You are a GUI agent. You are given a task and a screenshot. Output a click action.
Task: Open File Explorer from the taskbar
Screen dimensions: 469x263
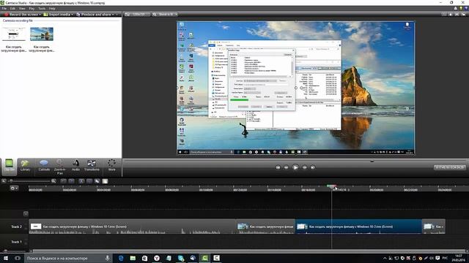click(x=133, y=258)
